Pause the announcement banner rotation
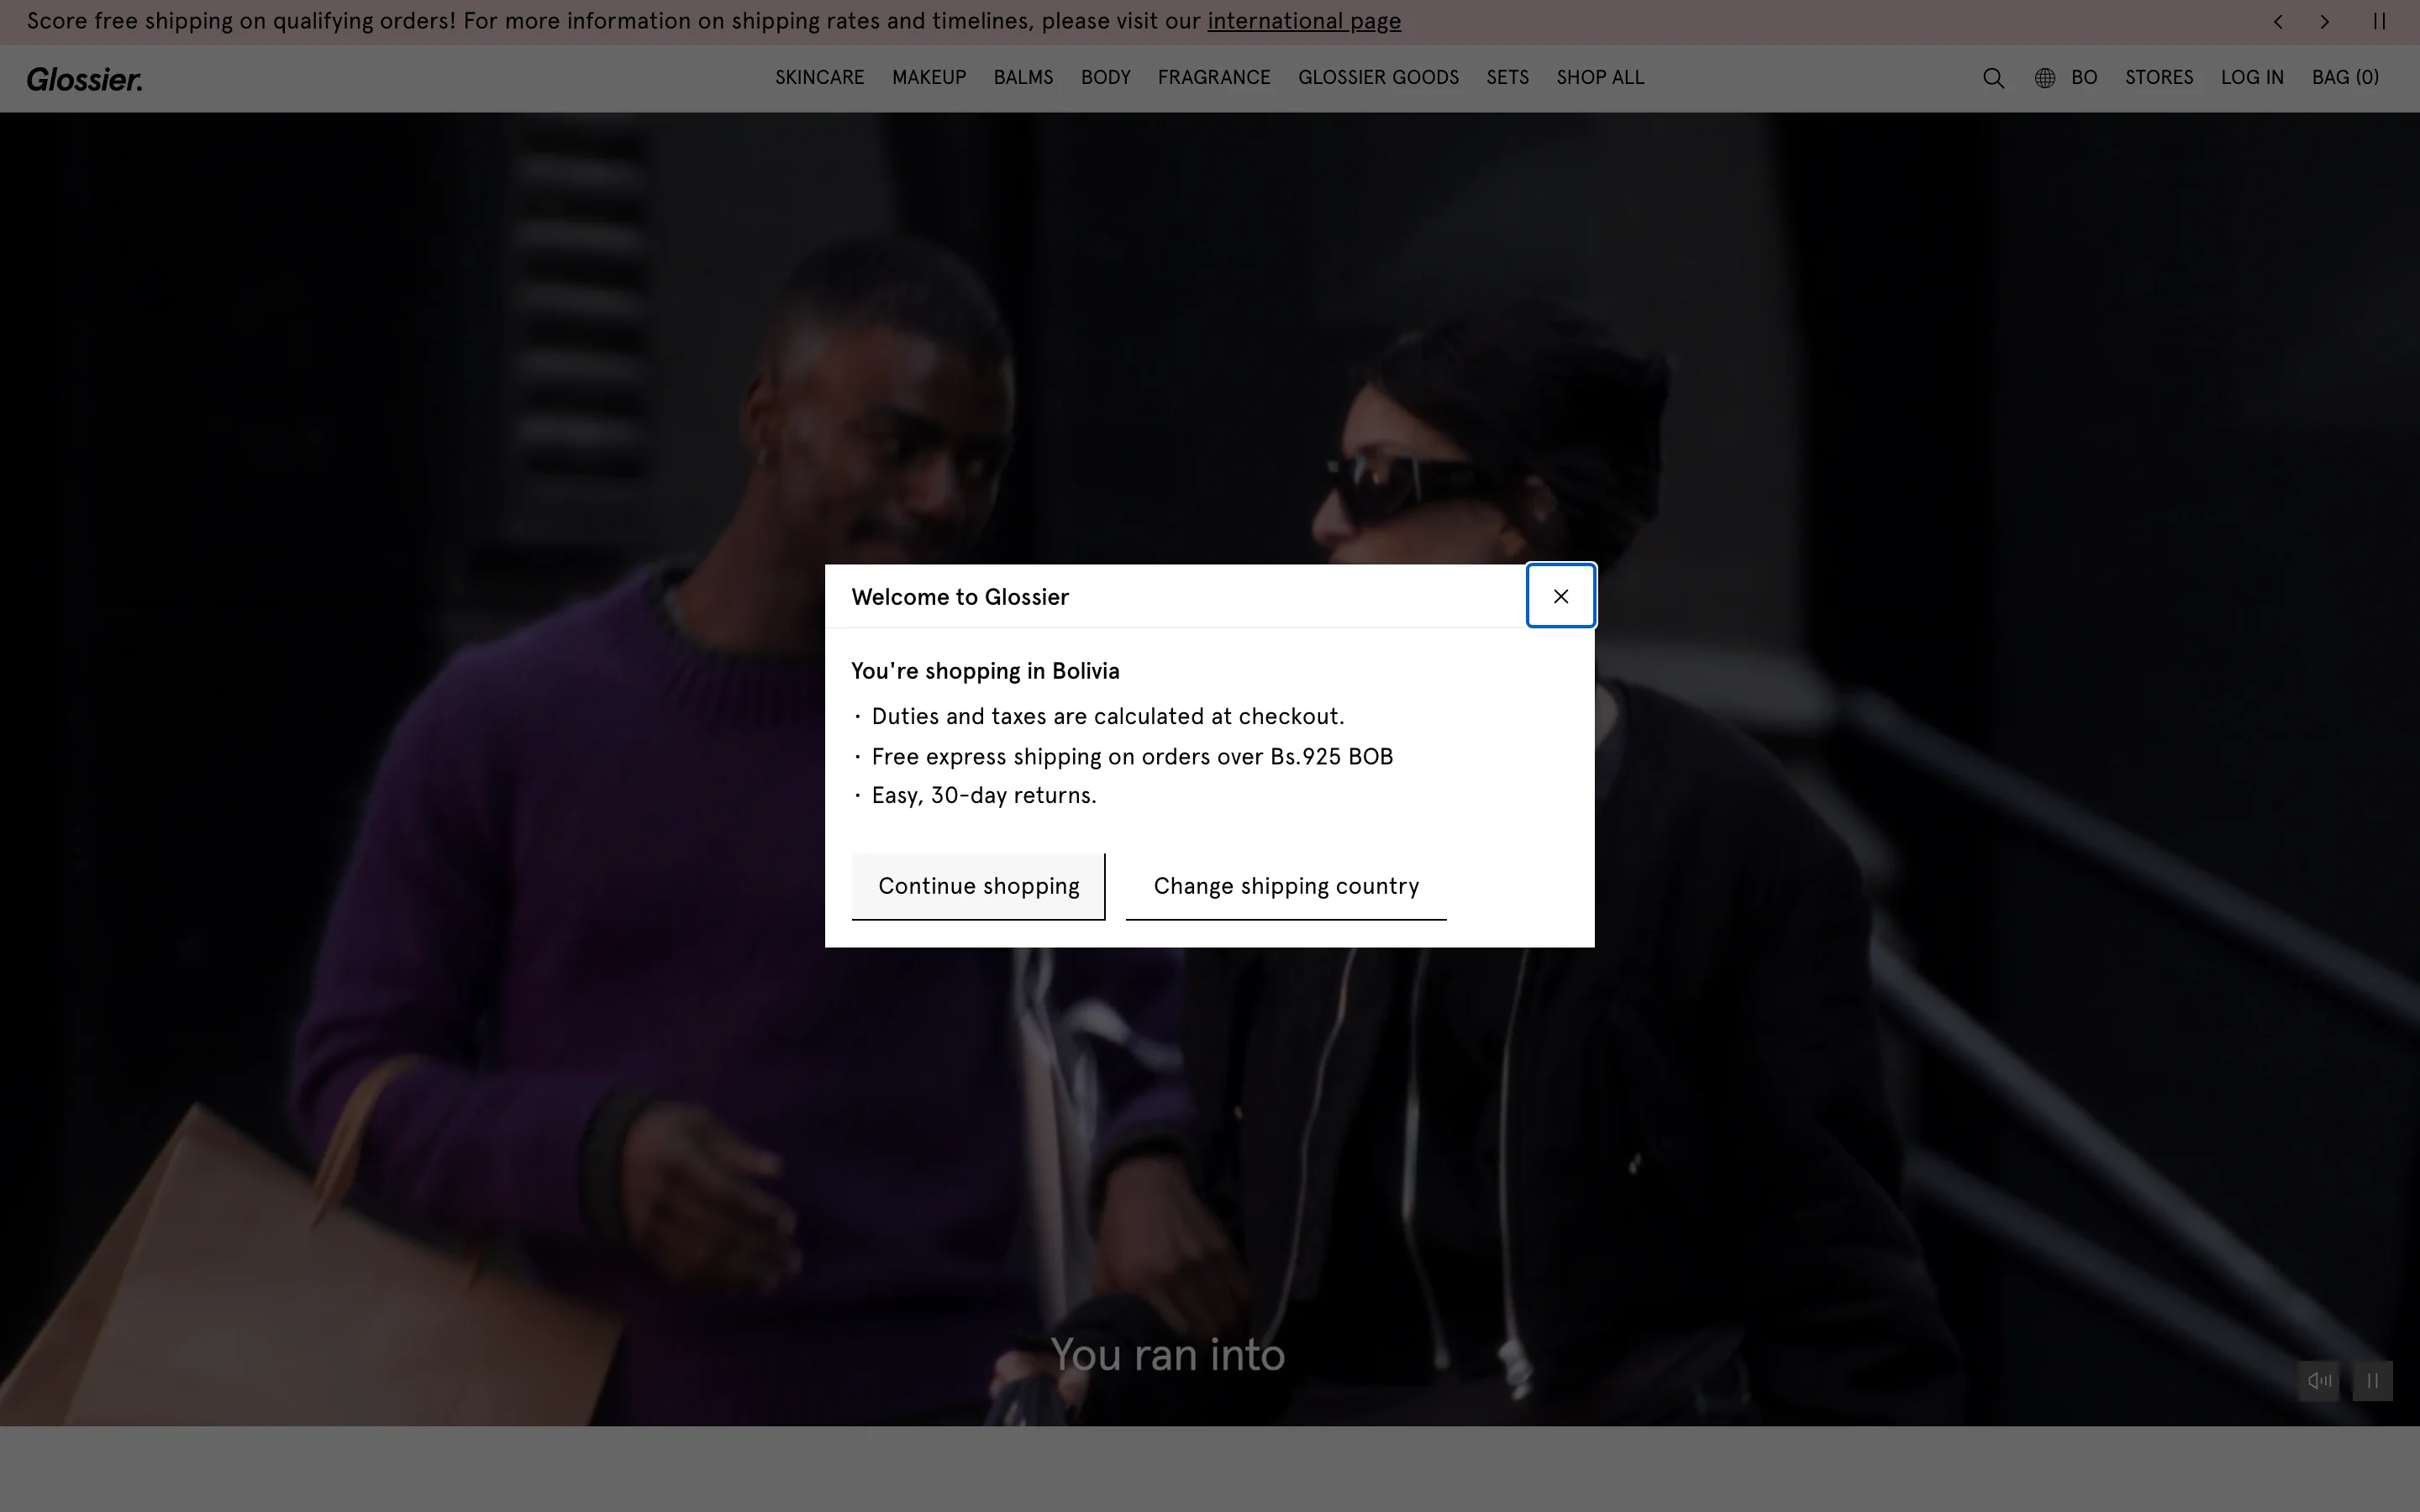 [2379, 22]
